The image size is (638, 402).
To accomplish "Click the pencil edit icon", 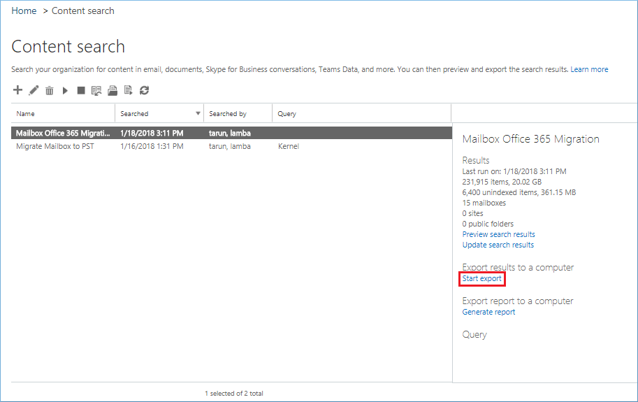I will (34, 90).
